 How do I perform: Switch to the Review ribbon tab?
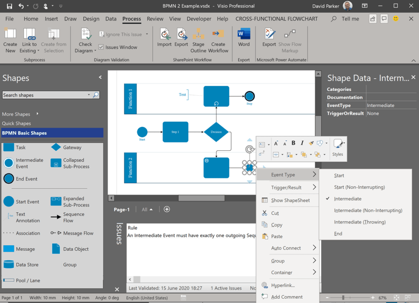155,18
